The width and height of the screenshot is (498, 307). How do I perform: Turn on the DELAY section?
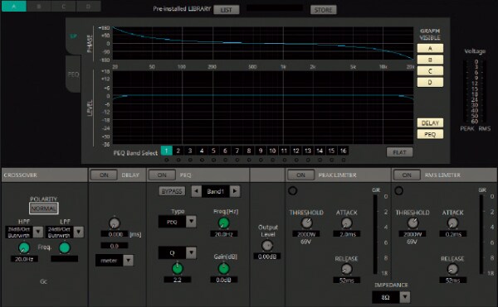point(104,175)
